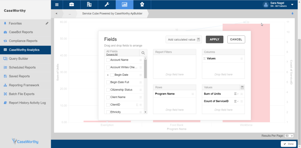Check the Citizenship Status checkbox
Image resolution: width=301 pixels, height=148 pixels.
click(x=108, y=90)
